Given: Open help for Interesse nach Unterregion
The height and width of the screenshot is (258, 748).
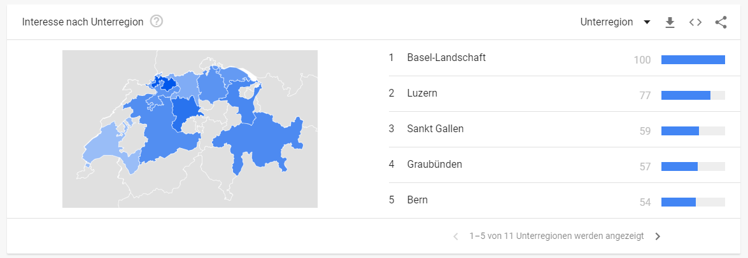Looking at the screenshot, I should (x=157, y=22).
